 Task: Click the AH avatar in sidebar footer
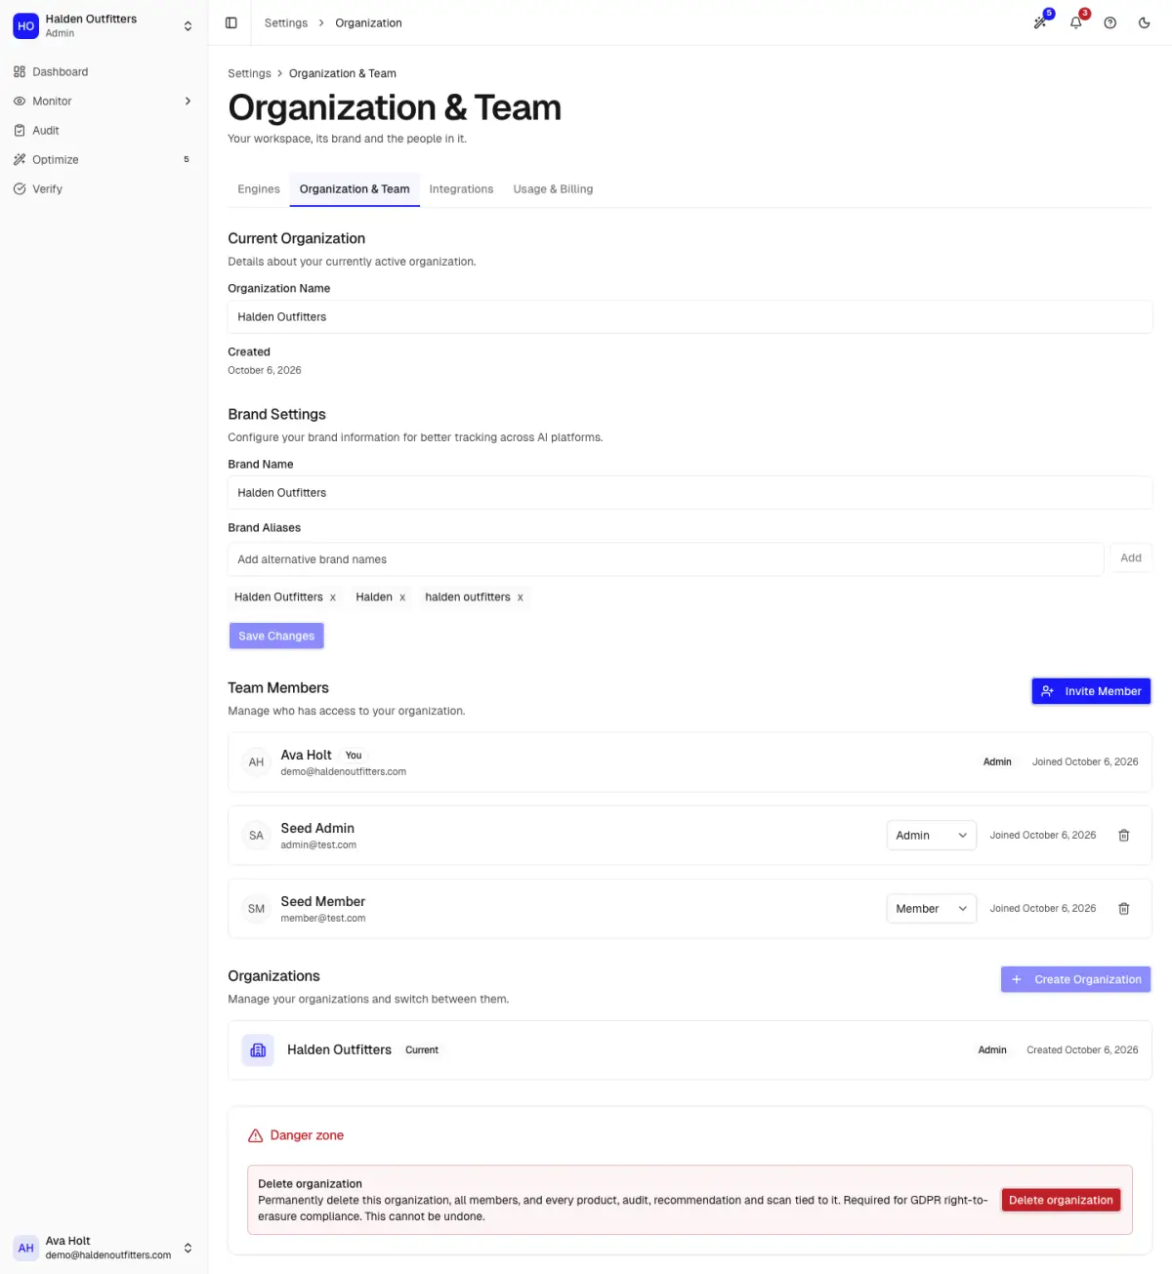(x=25, y=1248)
